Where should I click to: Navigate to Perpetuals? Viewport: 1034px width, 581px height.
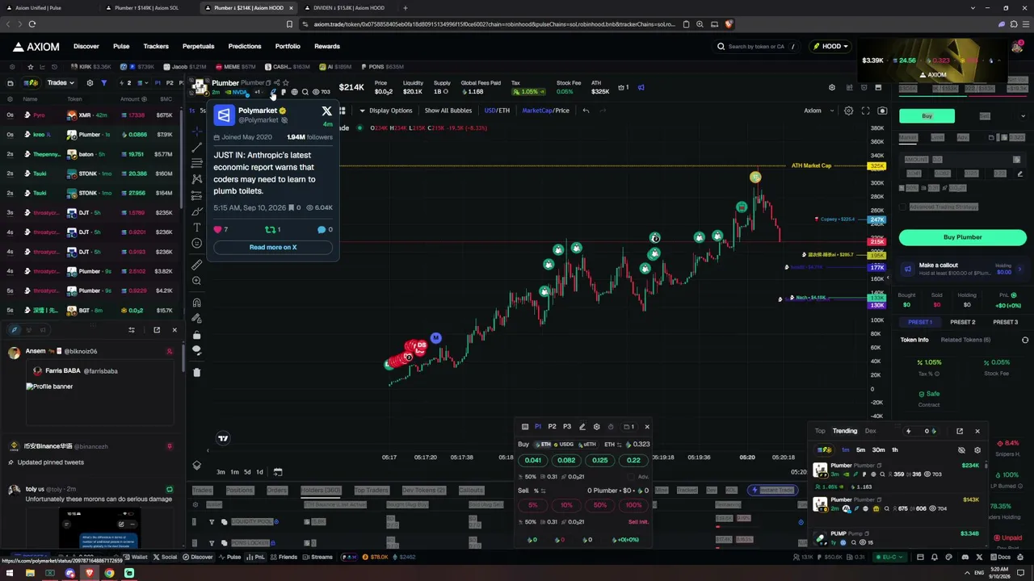pyautogui.click(x=198, y=47)
